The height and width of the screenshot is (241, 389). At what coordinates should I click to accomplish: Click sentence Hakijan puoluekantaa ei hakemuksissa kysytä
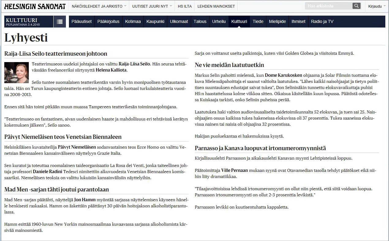[239, 136]
